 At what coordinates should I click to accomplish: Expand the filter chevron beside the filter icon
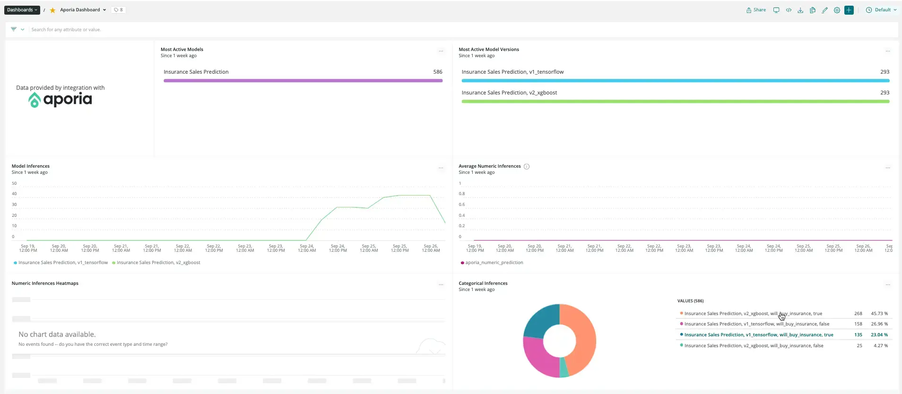click(x=22, y=29)
